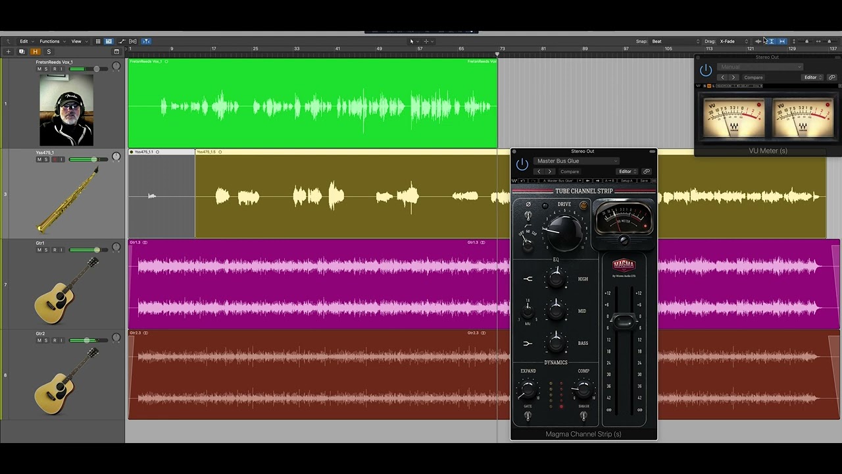Image resolution: width=842 pixels, height=474 pixels.
Task: Click the orange drive indicator light
Action: [583, 205]
